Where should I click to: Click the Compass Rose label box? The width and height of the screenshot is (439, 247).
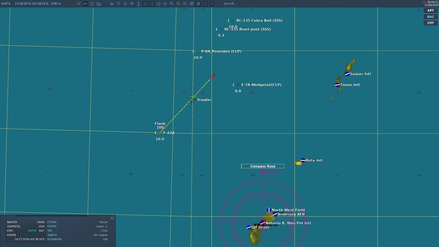tap(263, 166)
